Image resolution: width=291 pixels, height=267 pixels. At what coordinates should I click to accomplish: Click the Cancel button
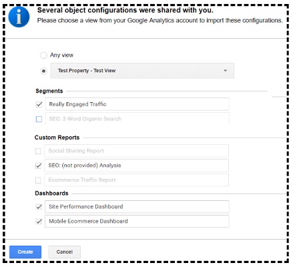pos(64,252)
